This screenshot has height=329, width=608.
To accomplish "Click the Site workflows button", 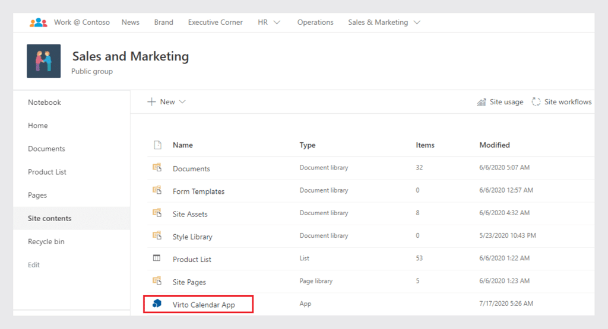I will pos(562,102).
